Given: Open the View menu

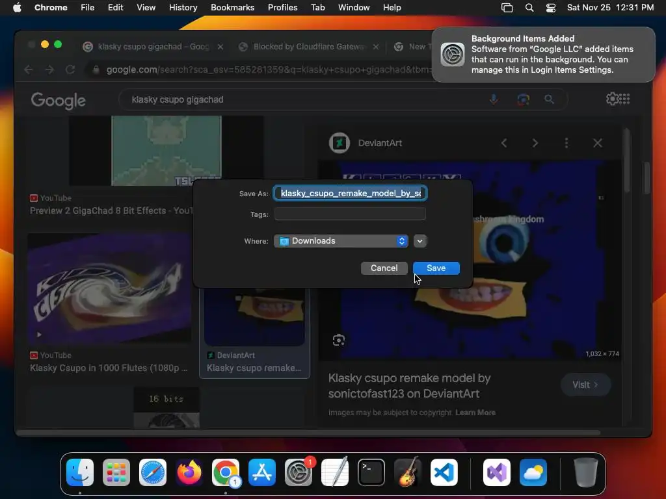Looking at the screenshot, I should coord(146,7).
